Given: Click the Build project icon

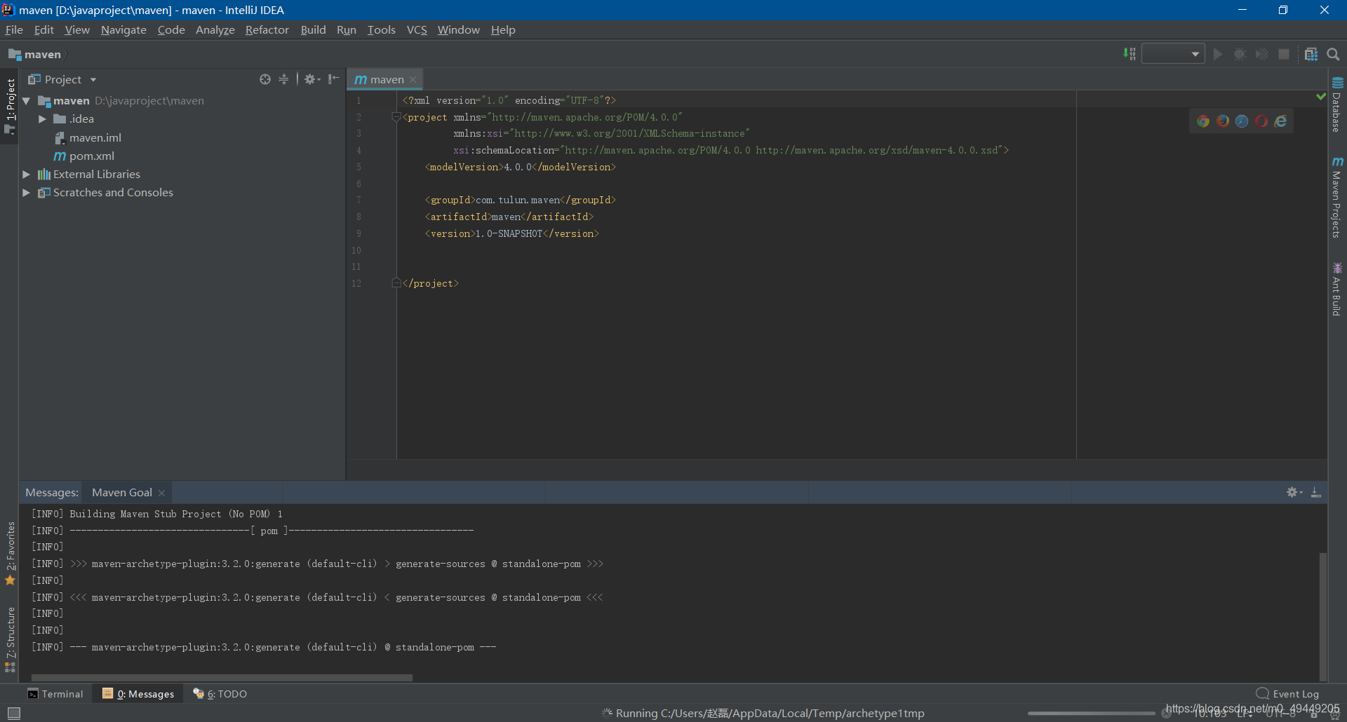Looking at the screenshot, I should click(x=1130, y=54).
